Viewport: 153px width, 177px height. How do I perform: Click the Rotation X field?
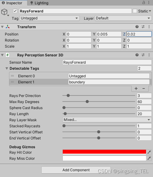point(79,40)
